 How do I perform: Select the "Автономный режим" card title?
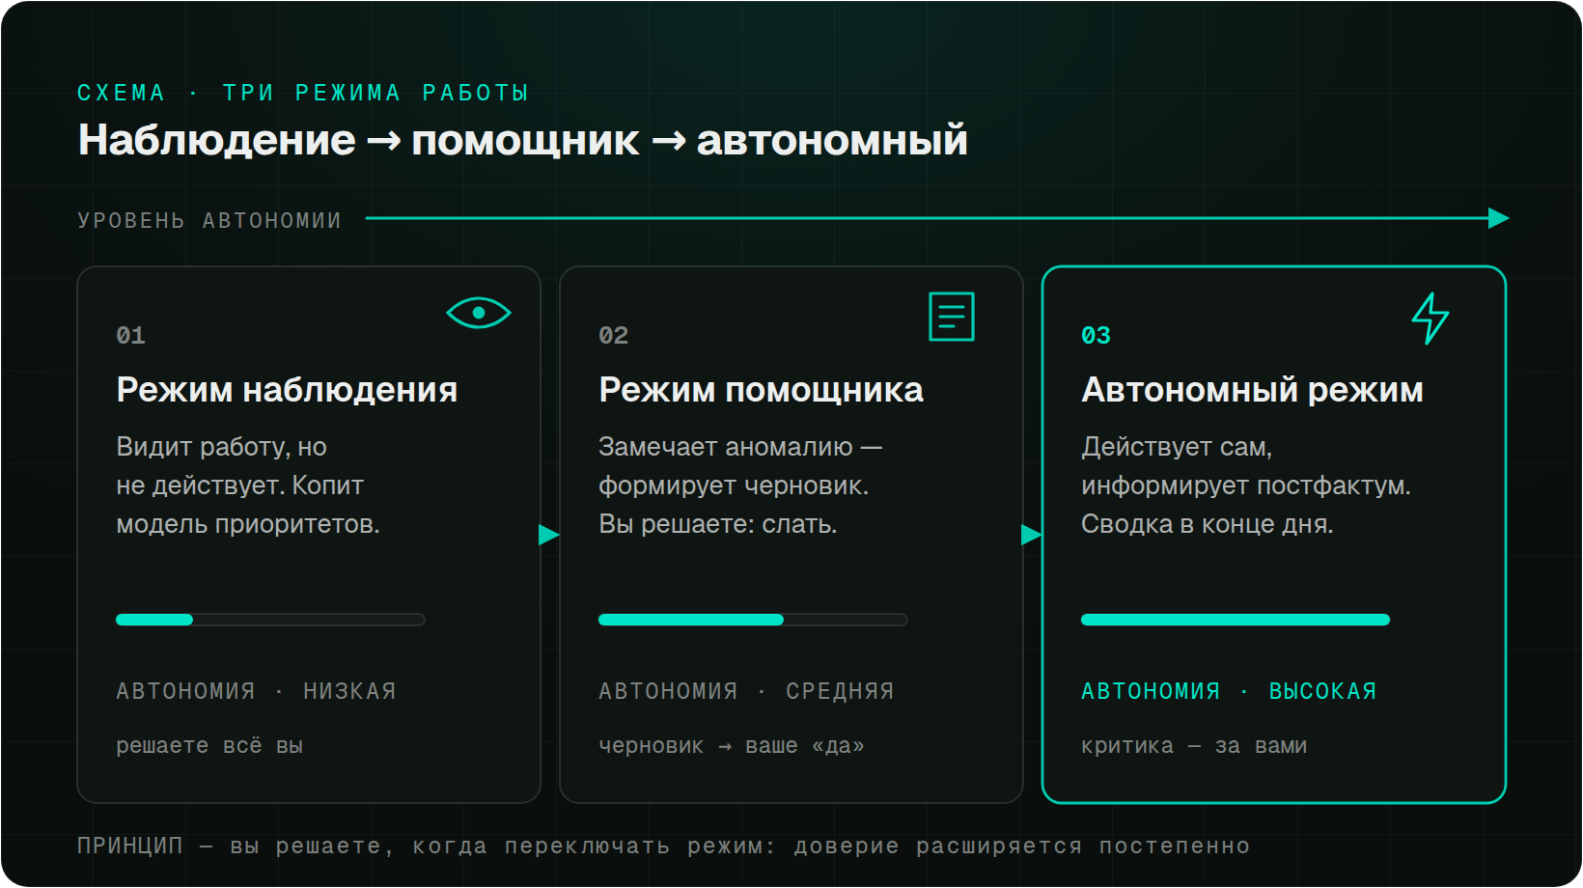point(1252,390)
